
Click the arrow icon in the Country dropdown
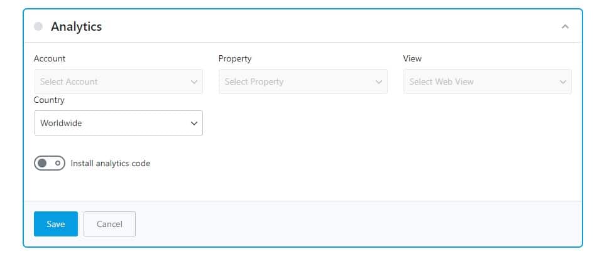[x=194, y=124]
